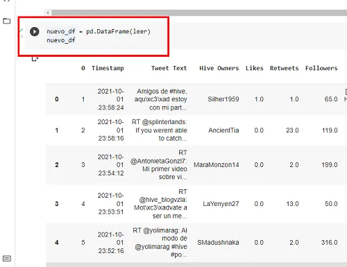Viewport: 347px width, 267px height.
Task: Run the nuevo_df code cell
Action: click(35, 32)
